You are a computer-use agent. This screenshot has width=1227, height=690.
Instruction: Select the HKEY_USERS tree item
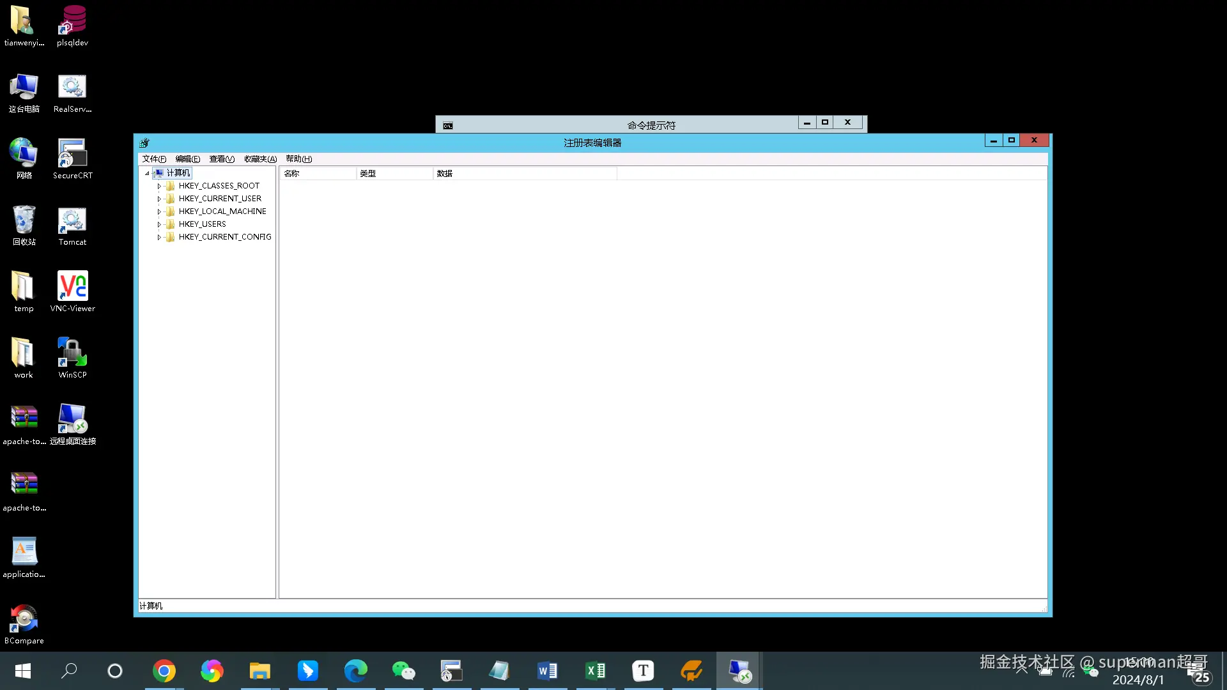pyautogui.click(x=202, y=224)
